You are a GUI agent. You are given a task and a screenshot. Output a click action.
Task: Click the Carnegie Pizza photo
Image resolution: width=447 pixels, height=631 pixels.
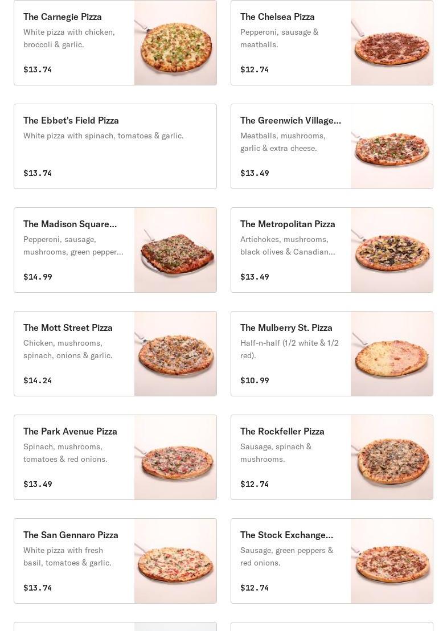(175, 43)
